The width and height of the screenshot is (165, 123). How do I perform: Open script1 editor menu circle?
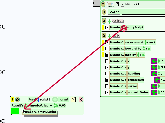(x=18, y=99)
